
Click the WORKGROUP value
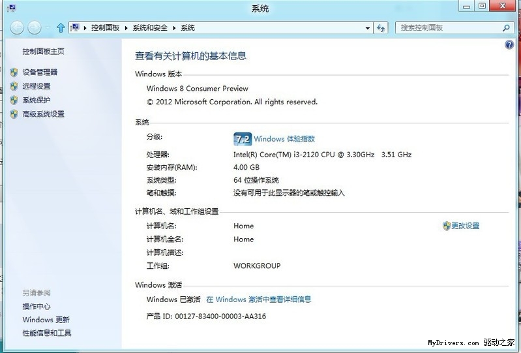(x=257, y=266)
